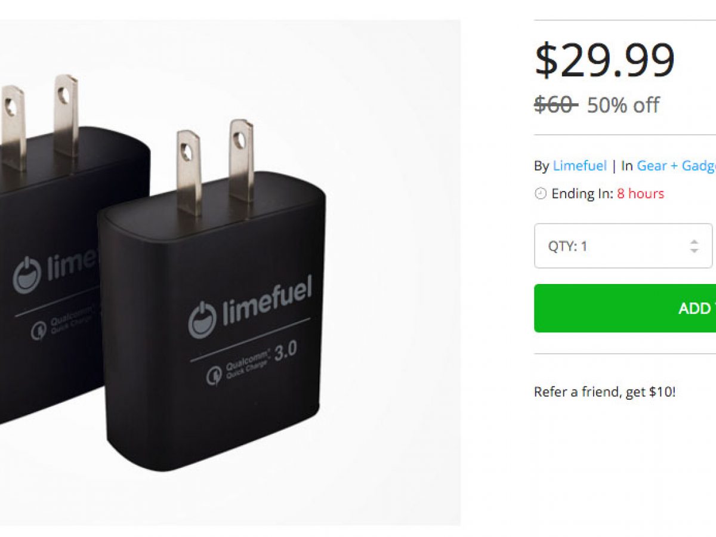716x537 pixels.
Task: Click the red 8 hours countdown text
Action: click(x=640, y=193)
